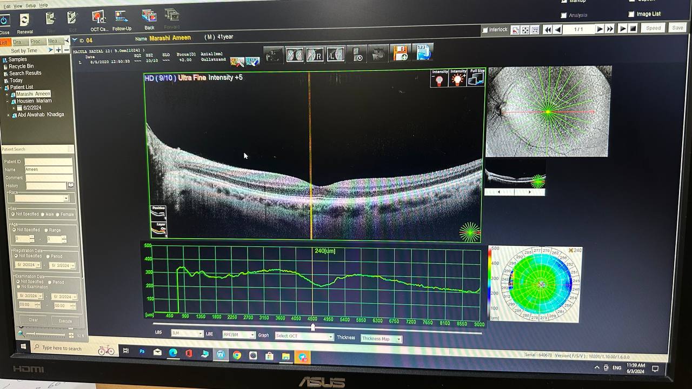
Task: Open the LBE RPE/BM dropdown
Action: (x=238, y=335)
